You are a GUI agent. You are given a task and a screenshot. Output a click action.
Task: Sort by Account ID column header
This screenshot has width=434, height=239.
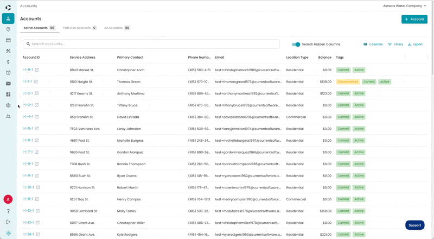(31, 58)
